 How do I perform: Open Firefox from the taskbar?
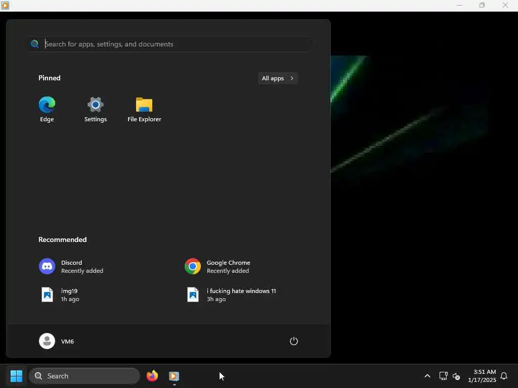[x=152, y=376]
